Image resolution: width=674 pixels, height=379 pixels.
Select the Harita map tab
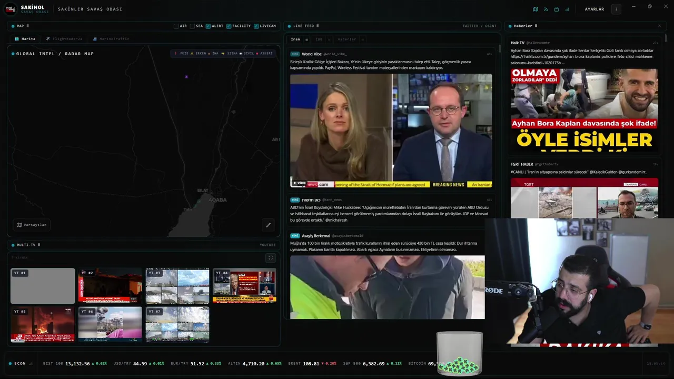[25, 39]
